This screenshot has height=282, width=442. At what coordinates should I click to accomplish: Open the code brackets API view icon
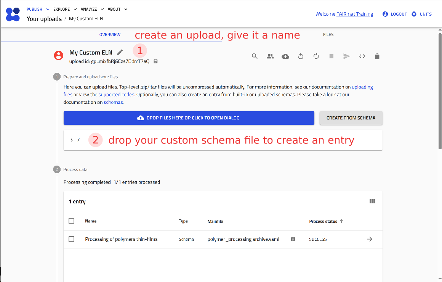362,56
